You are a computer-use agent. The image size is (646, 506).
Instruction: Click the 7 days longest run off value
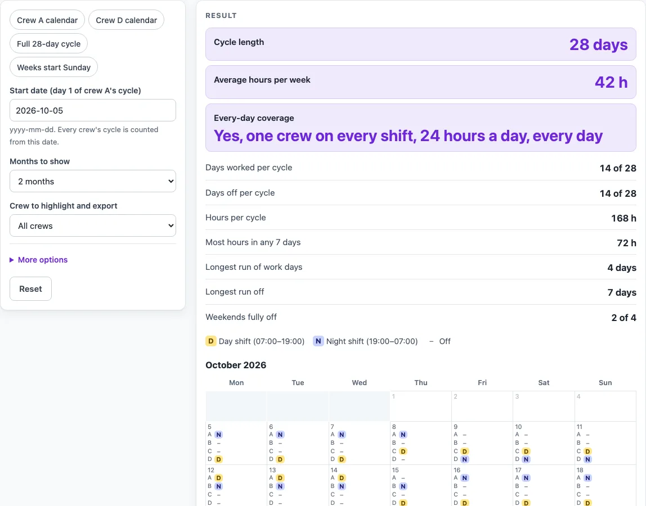622,292
